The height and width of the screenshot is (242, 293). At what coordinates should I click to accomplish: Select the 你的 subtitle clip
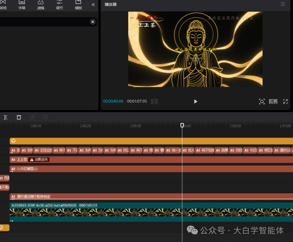coord(236,150)
